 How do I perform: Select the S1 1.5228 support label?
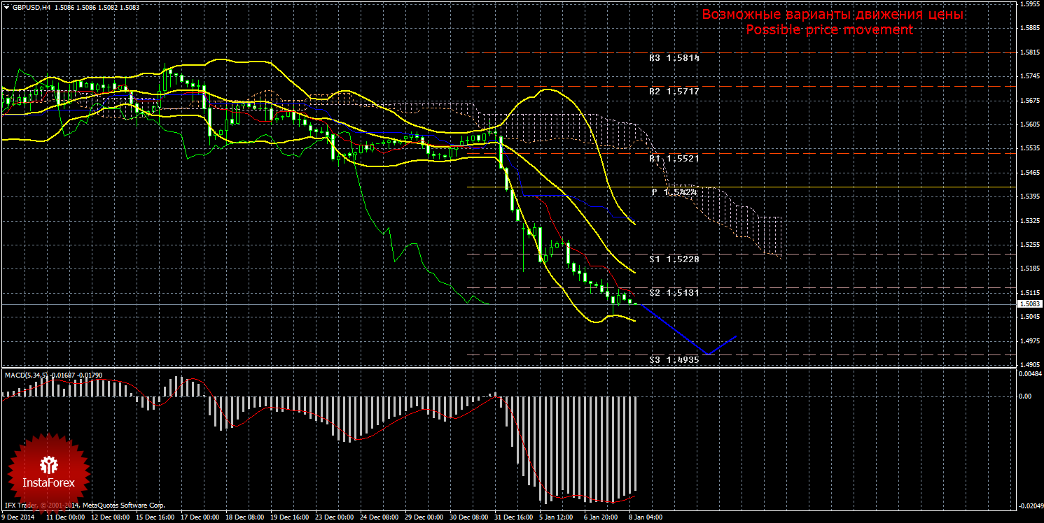(x=674, y=259)
